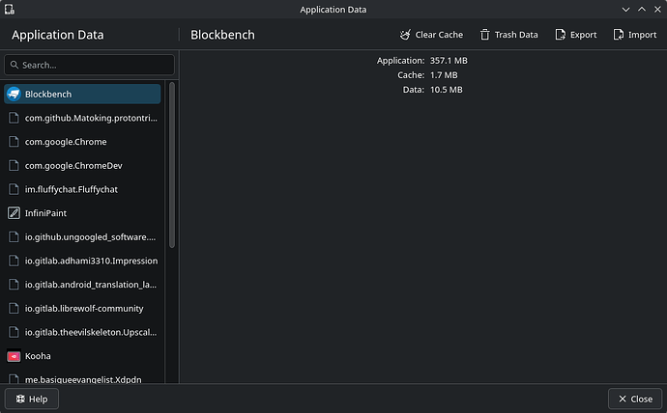
Task: Click the Kooha app icon
Action: pos(14,356)
